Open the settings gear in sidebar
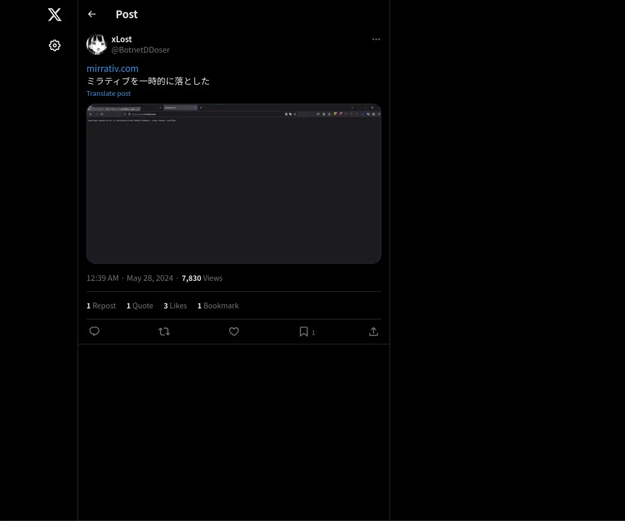Viewport: 625px width, 521px height. 55,45
